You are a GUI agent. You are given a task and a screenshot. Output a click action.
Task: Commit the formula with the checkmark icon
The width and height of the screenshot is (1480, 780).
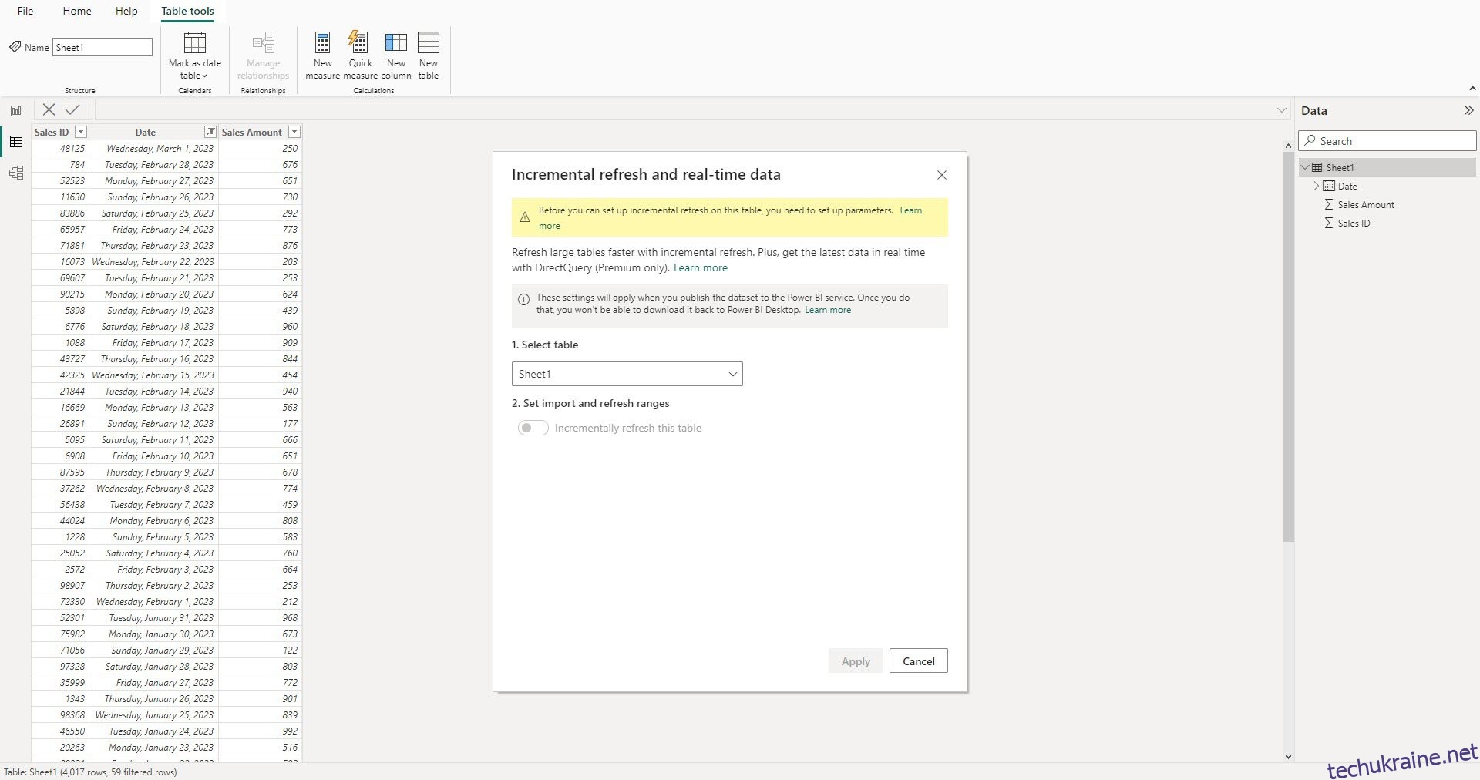pyautogui.click(x=72, y=109)
